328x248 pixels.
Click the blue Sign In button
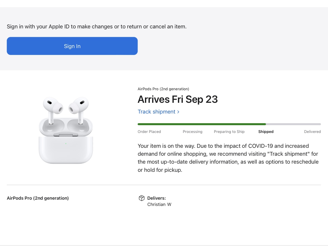pyautogui.click(x=72, y=46)
